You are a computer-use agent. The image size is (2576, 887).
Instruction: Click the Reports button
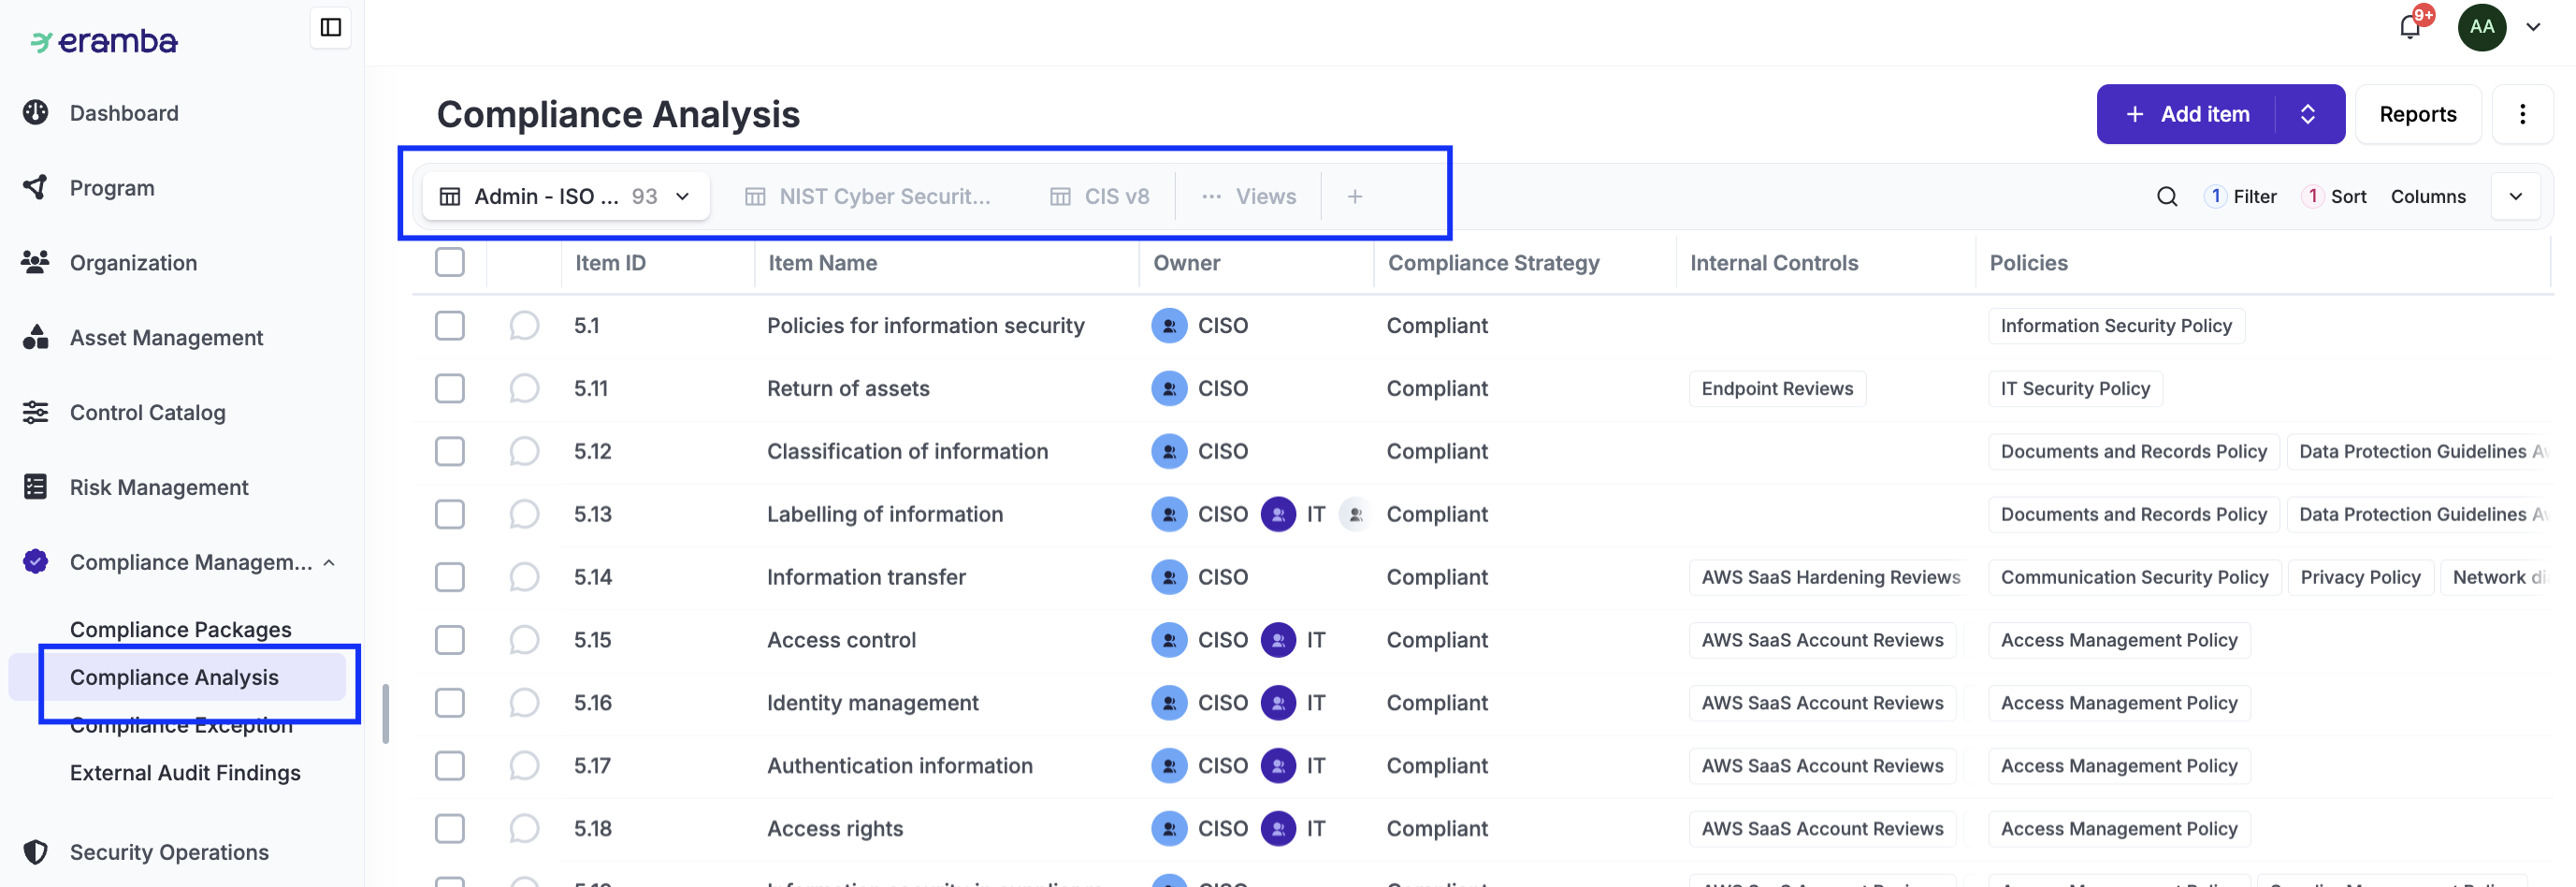coord(2417,114)
